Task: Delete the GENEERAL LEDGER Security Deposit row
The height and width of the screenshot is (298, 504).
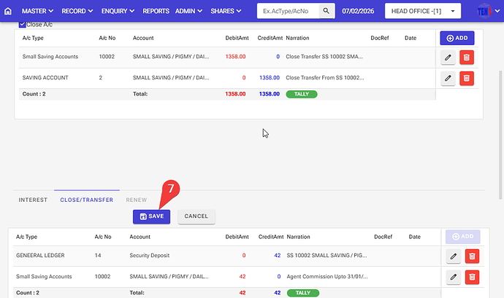Action: click(x=472, y=256)
